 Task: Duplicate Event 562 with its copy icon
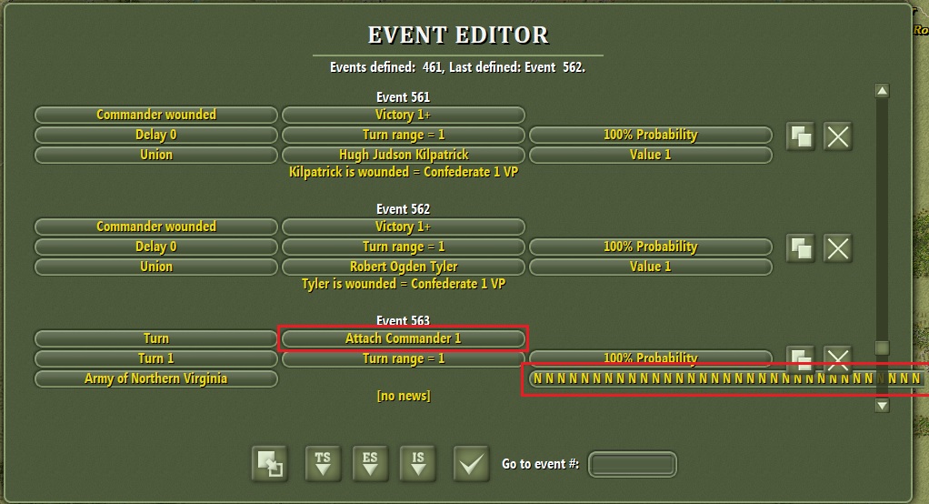[x=801, y=248]
